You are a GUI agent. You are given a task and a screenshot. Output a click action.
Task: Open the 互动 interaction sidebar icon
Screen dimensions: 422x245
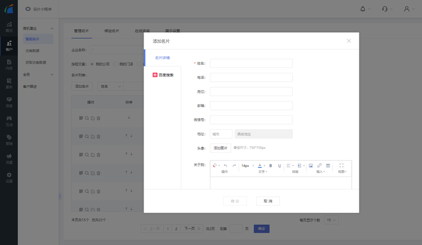click(x=9, y=121)
